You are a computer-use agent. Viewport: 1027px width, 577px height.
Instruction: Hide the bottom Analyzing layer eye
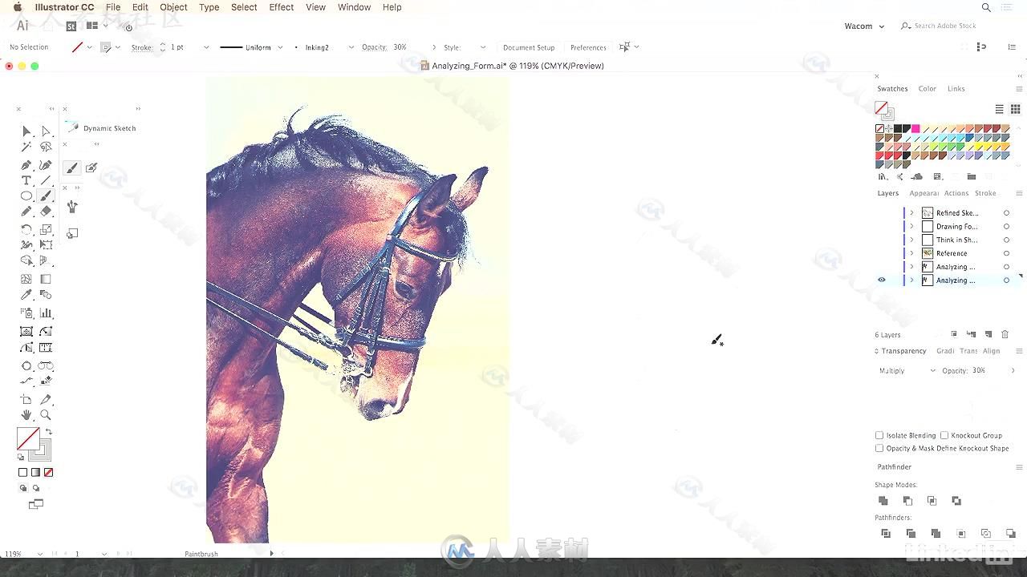pyautogui.click(x=882, y=280)
